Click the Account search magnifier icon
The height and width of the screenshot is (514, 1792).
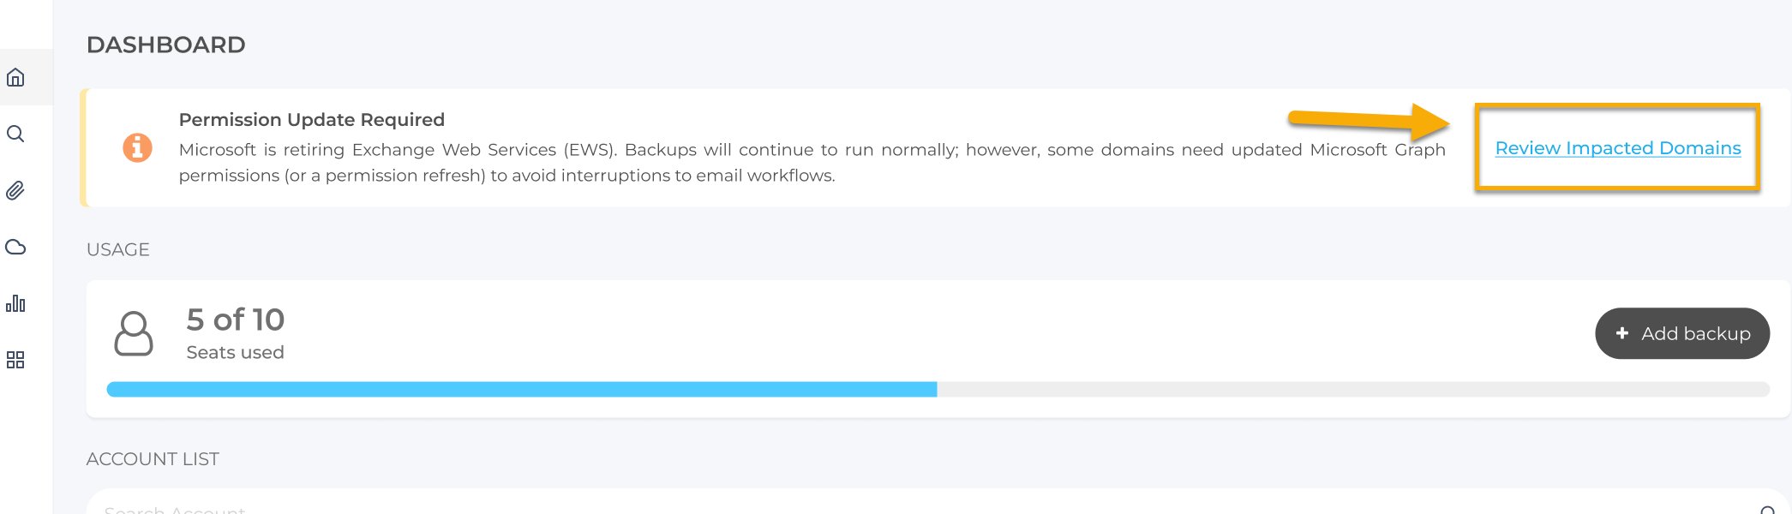(1768, 511)
